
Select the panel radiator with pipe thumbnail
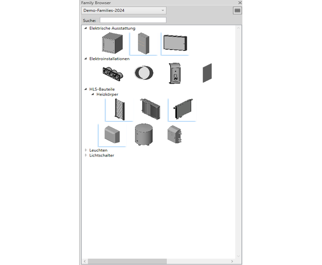pos(182,110)
